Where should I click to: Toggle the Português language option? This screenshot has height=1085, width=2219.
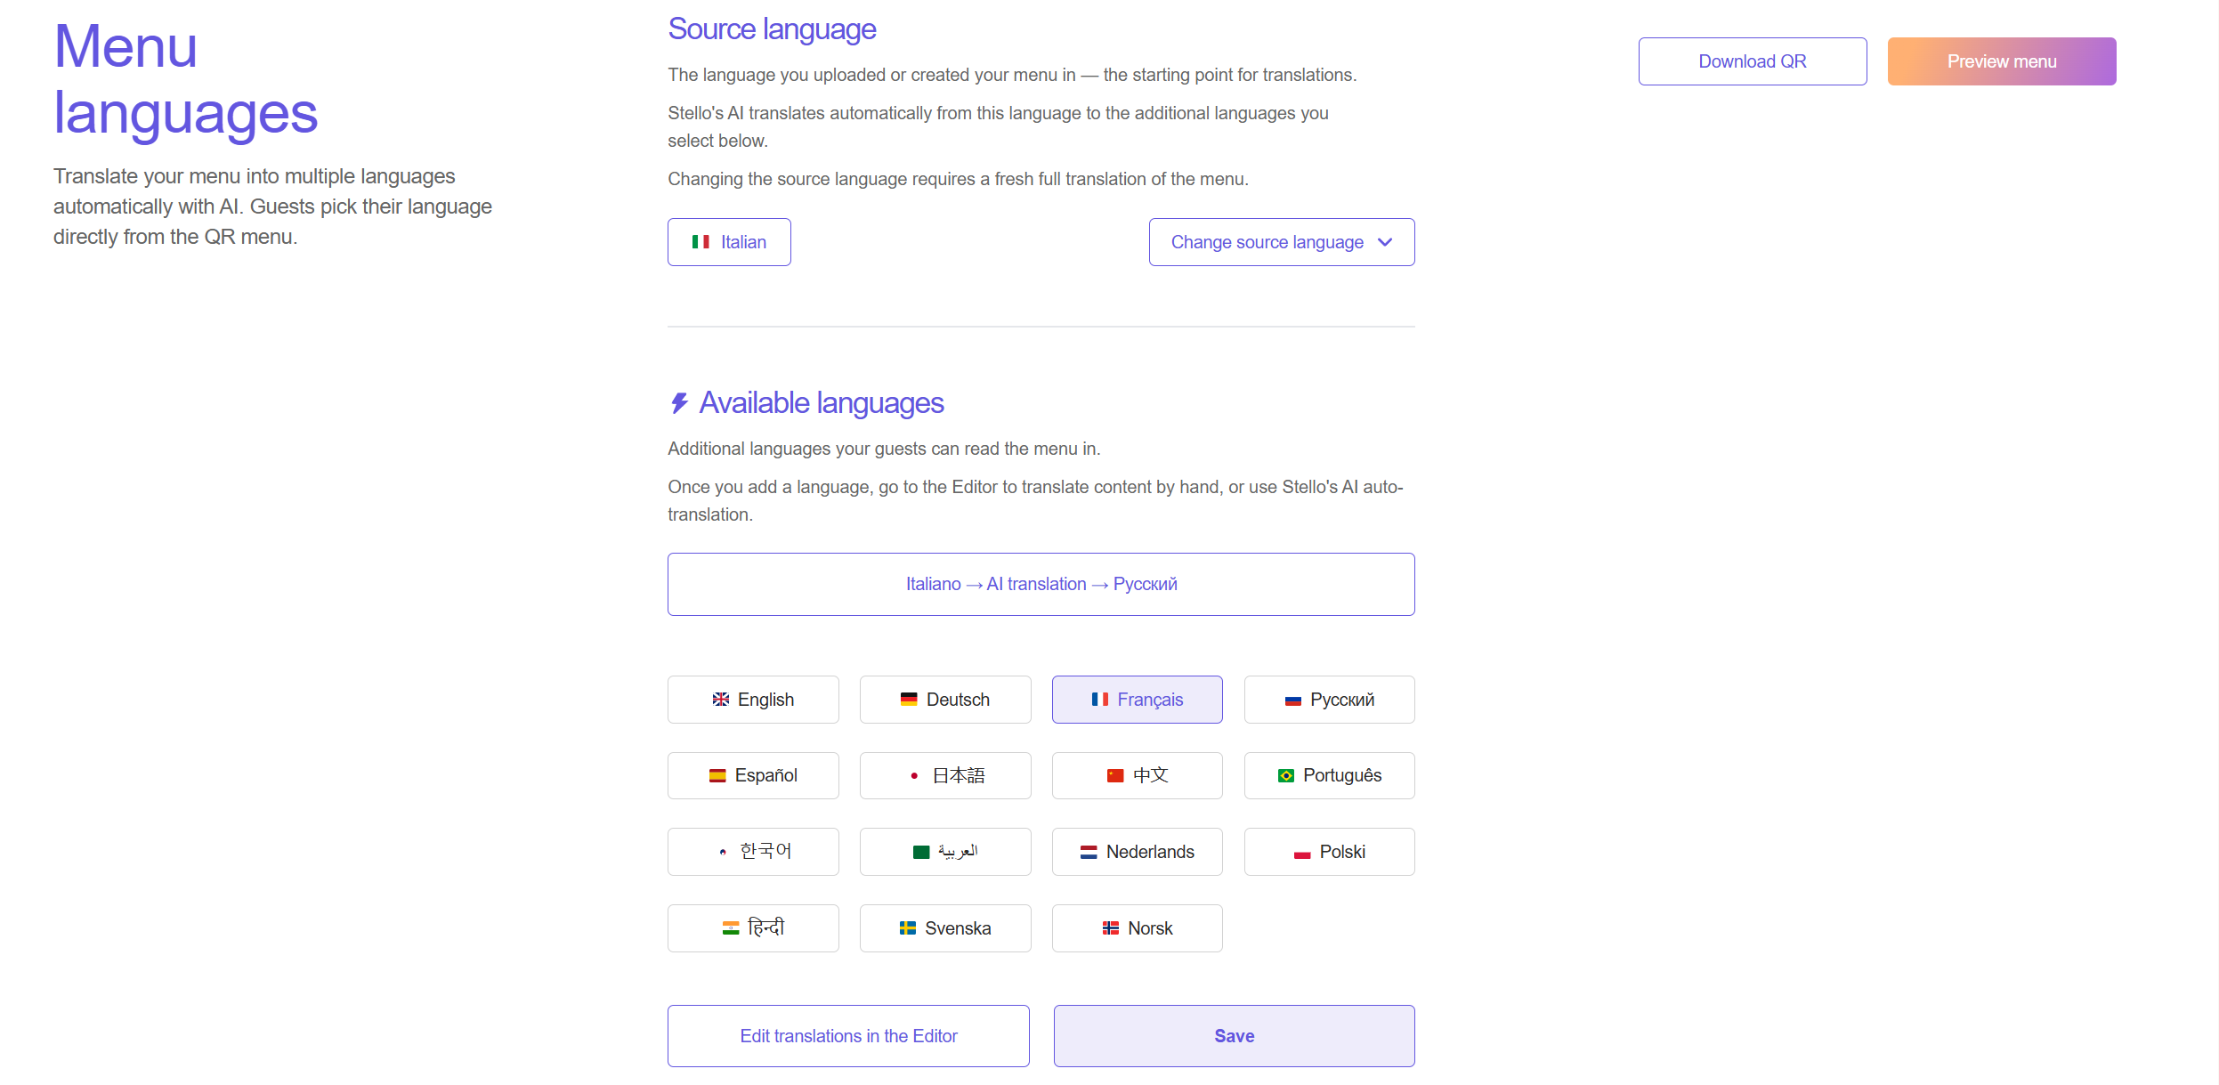pyautogui.click(x=1329, y=775)
